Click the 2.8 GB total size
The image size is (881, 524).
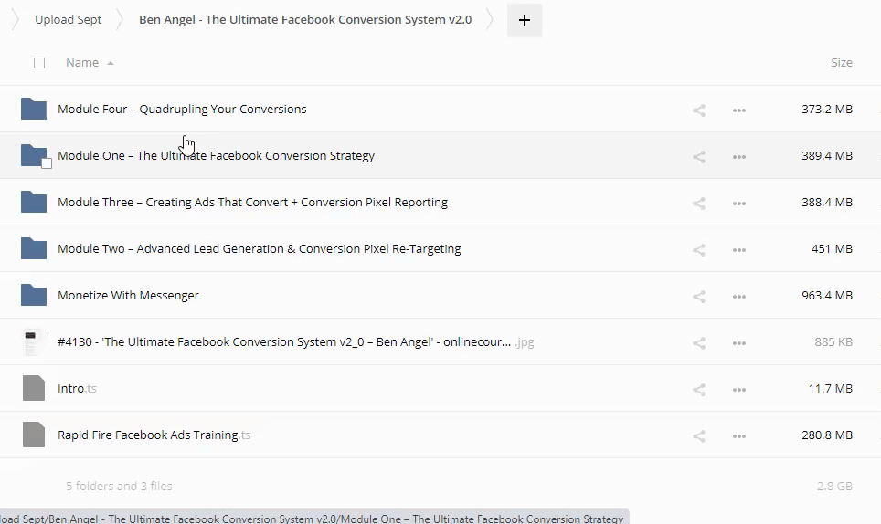(835, 486)
